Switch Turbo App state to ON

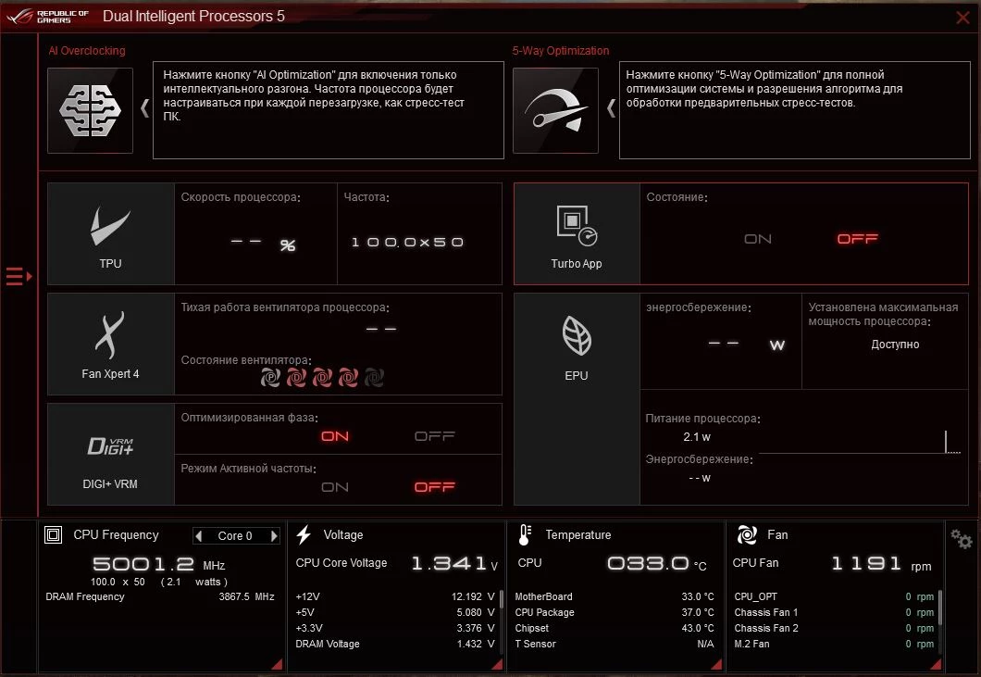click(758, 239)
